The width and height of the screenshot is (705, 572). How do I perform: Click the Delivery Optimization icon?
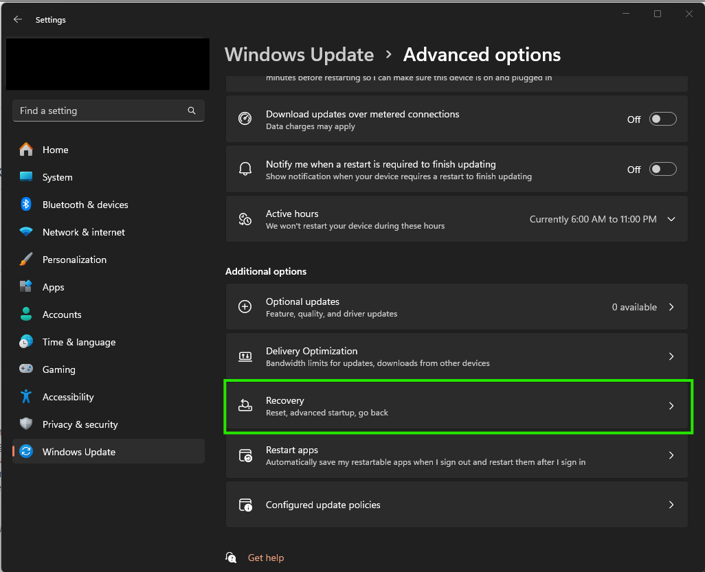click(245, 357)
